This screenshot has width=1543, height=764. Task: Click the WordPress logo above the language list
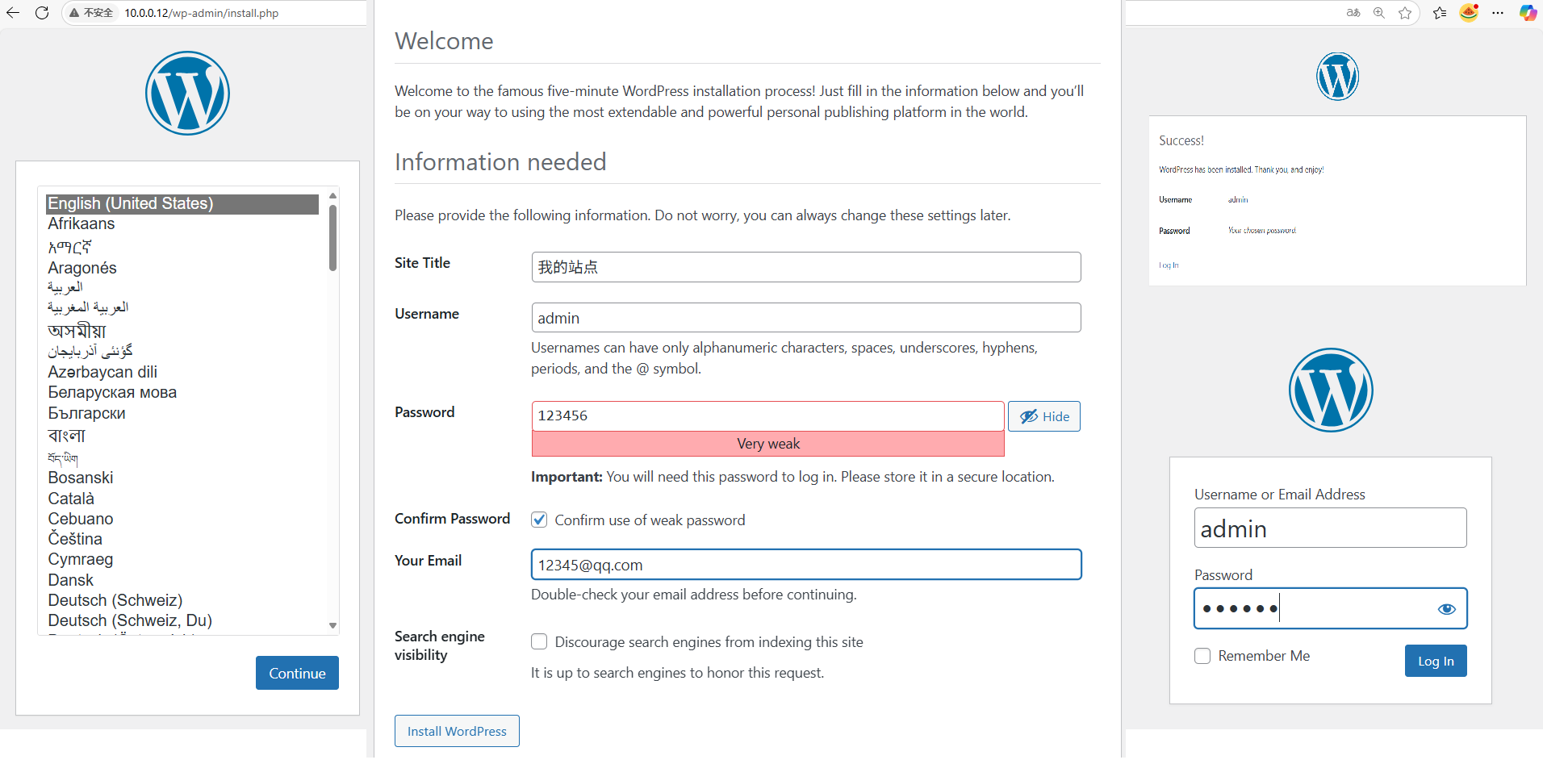point(187,93)
